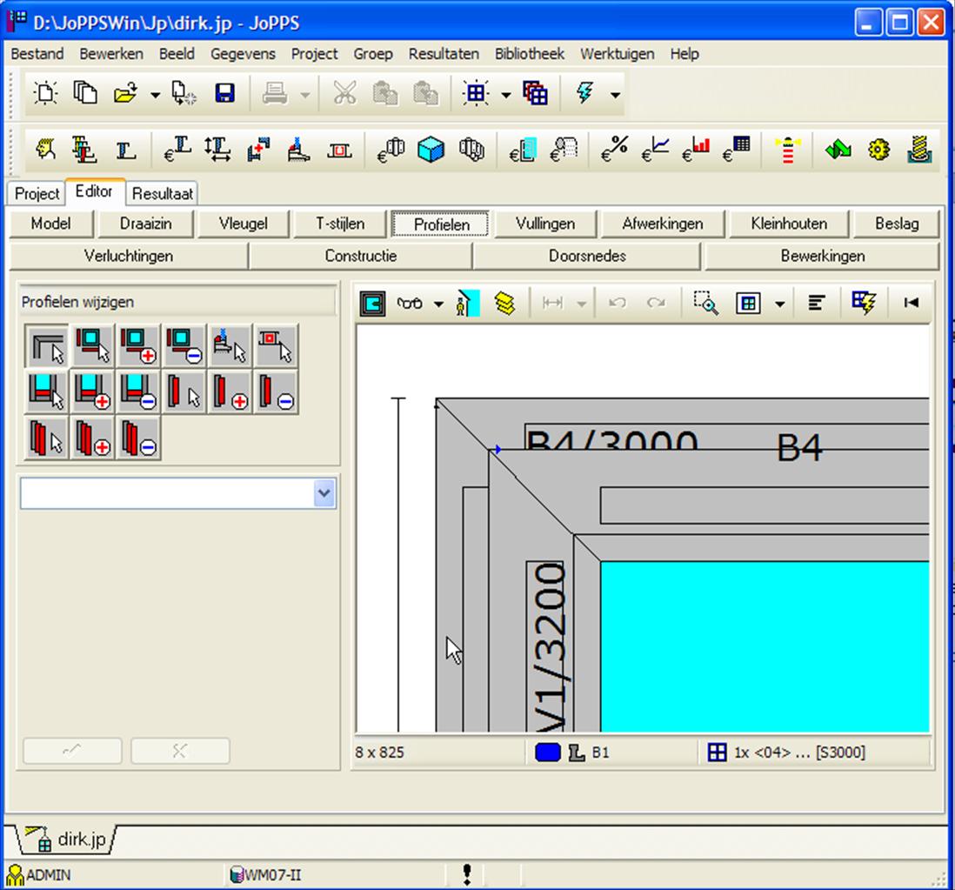Expand the open folder dropdown arrow
This screenshot has width=955, height=890.
pos(155,95)
